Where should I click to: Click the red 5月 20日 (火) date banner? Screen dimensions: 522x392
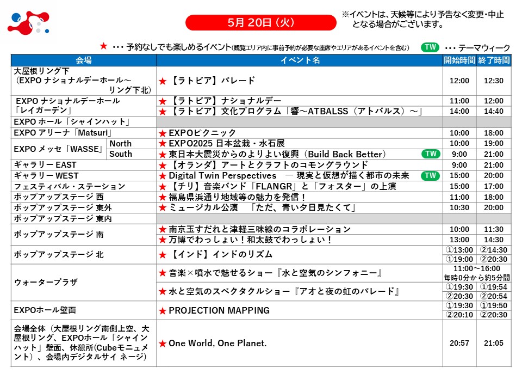260,23
